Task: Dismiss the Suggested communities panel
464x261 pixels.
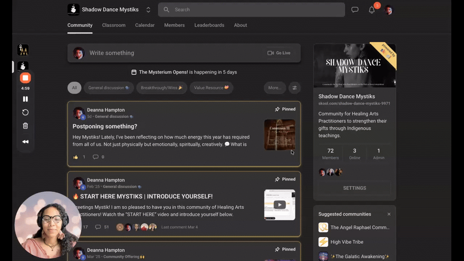Action: click(389, 214)
